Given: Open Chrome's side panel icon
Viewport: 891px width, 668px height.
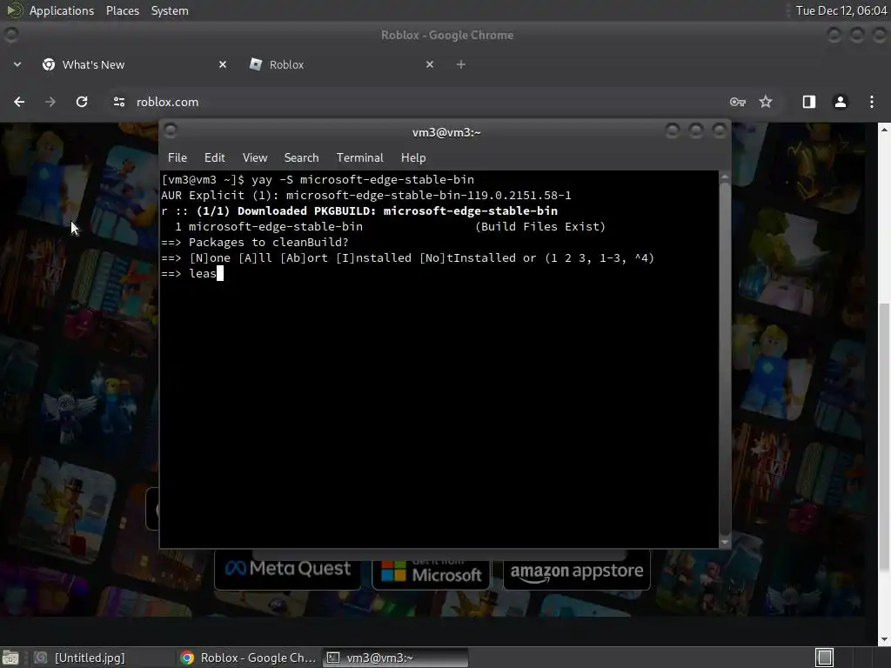Looking at the screenshot, I should [x=808, y=102].
